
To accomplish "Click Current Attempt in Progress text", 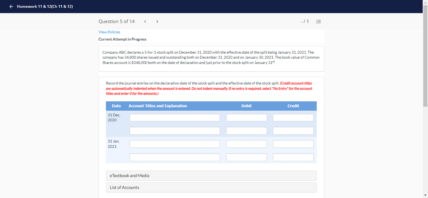I will pos(123,39).
